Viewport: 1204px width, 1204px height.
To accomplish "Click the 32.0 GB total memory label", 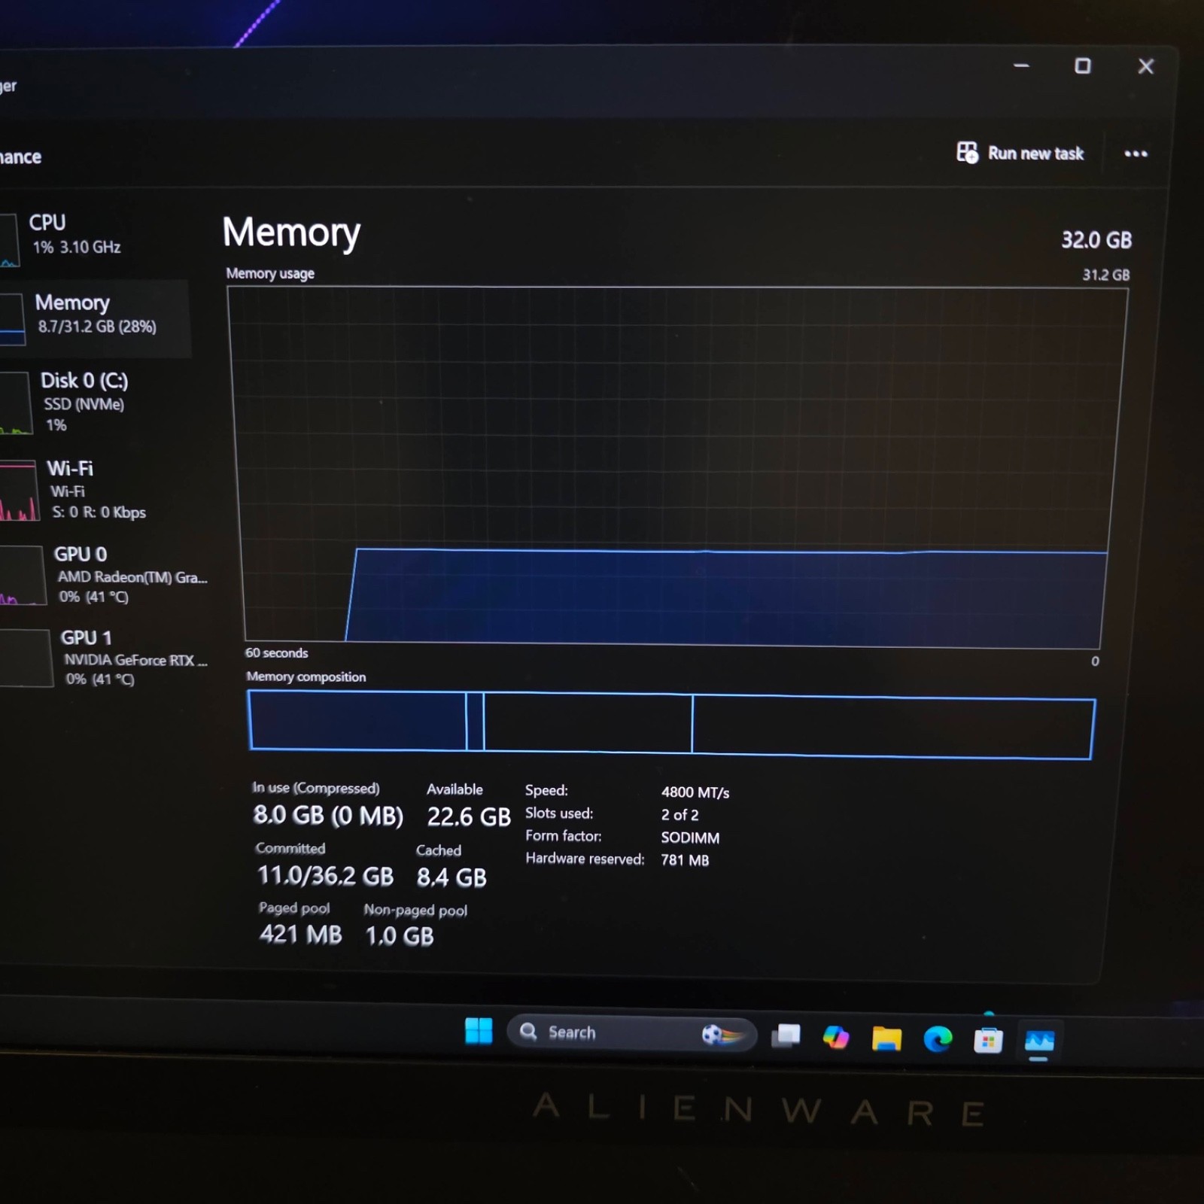I will 1096,240.
